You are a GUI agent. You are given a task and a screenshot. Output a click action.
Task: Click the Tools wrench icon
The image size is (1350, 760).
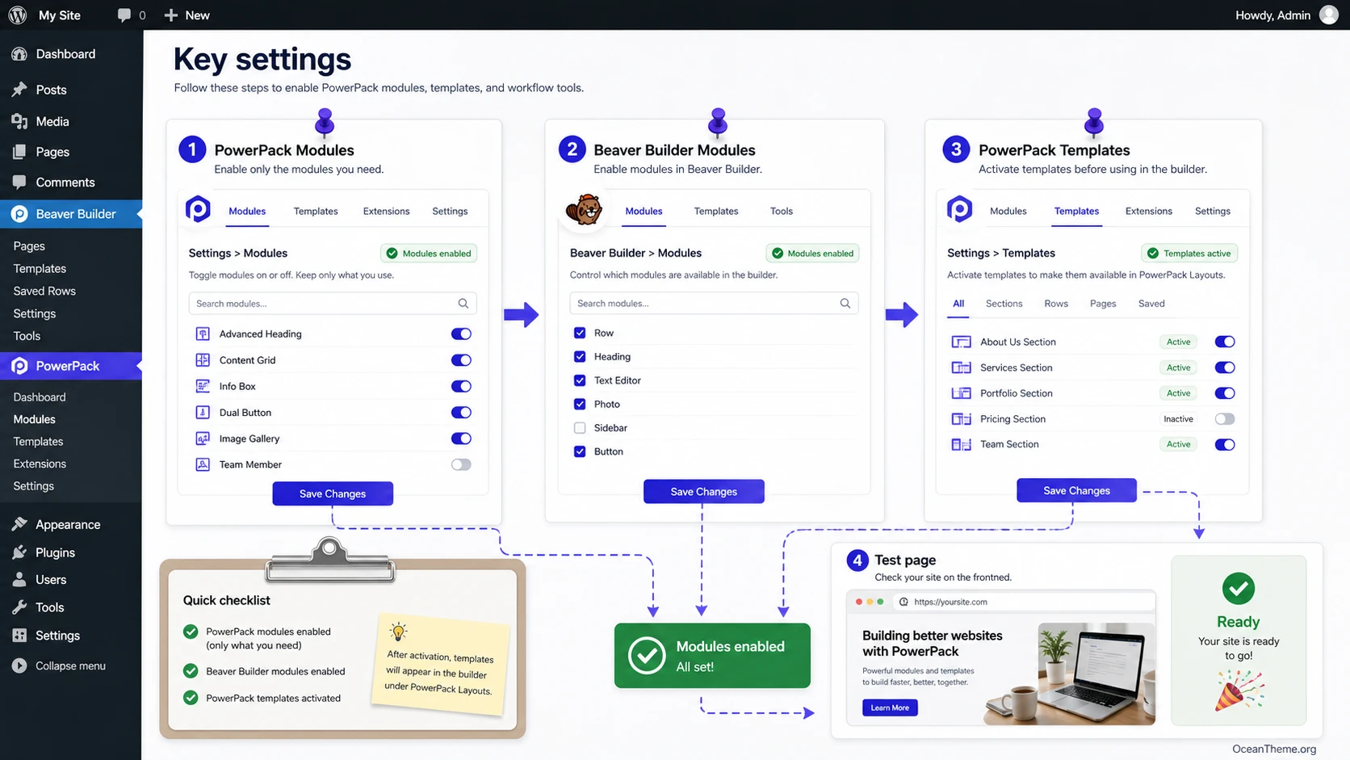(x=19, y=607)
